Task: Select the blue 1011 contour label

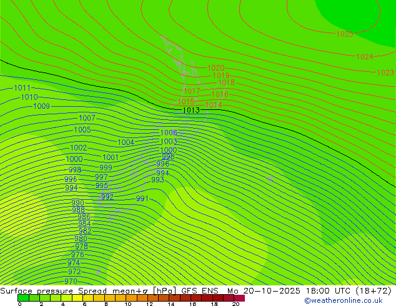Action: (22, 88)
